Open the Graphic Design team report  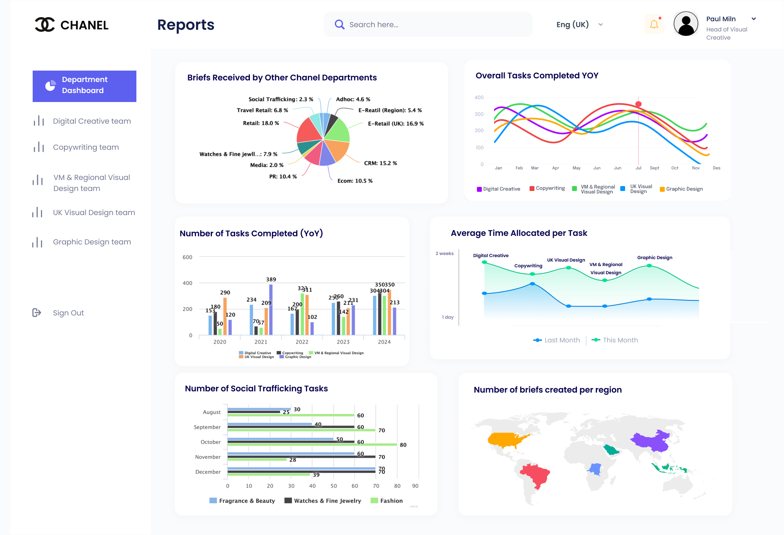[x=92, y=242]
